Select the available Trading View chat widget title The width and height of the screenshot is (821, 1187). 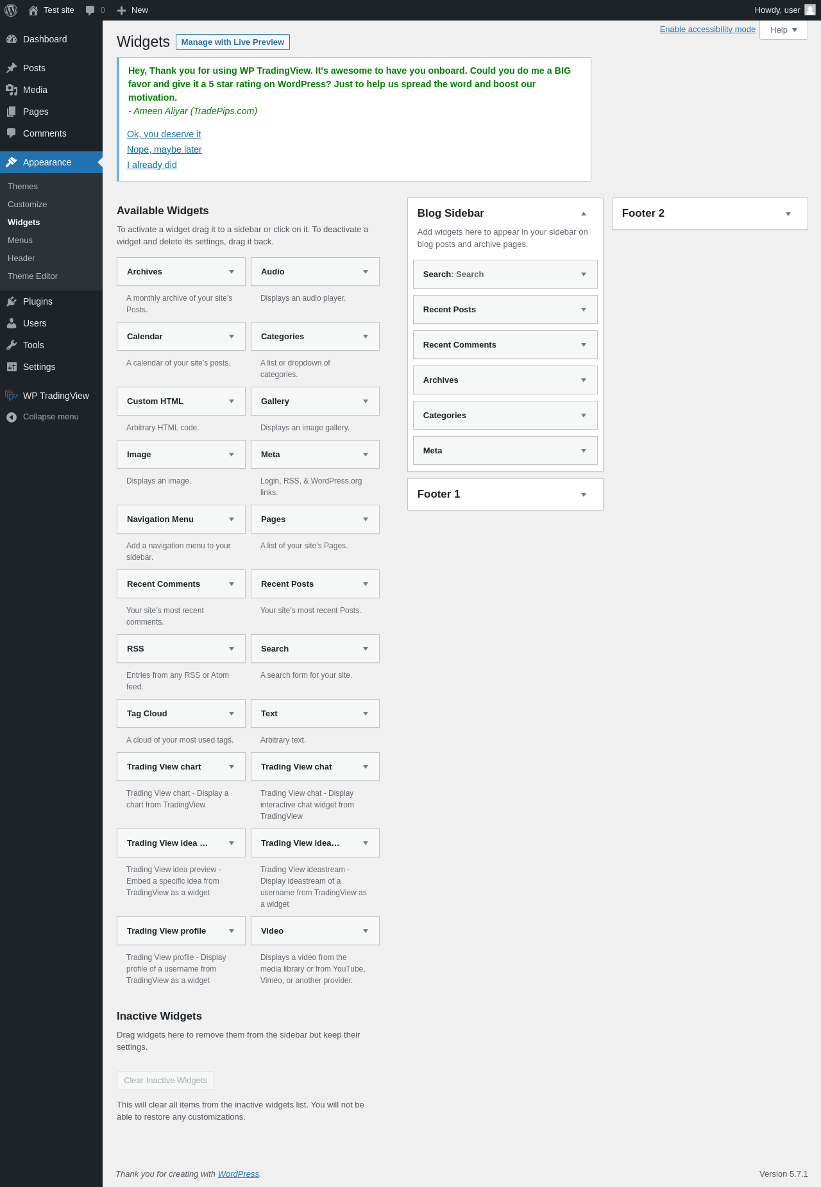tap(296, 767)
